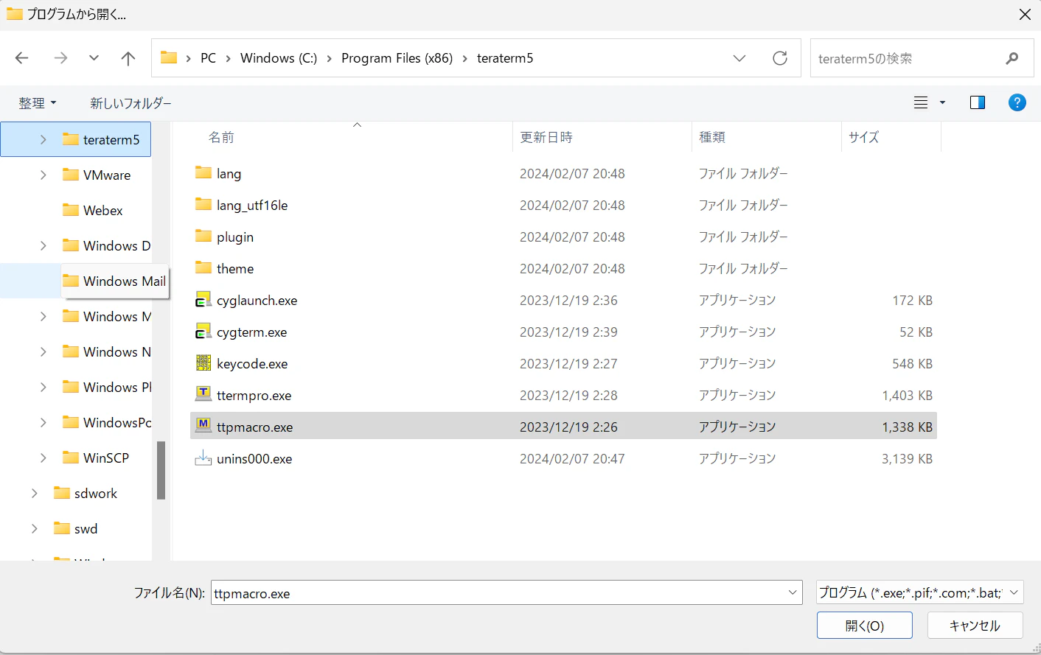Click the cyglaunch.exe application icon
This screenshot has height=655, width=1041.
203,300
